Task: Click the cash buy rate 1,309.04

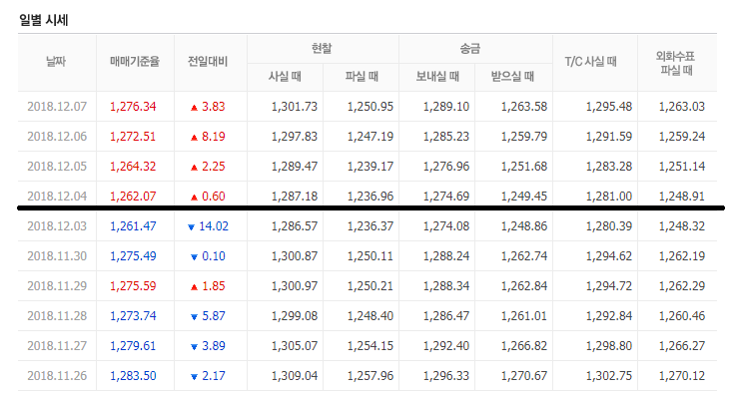Action: click(x=295, y=376)
